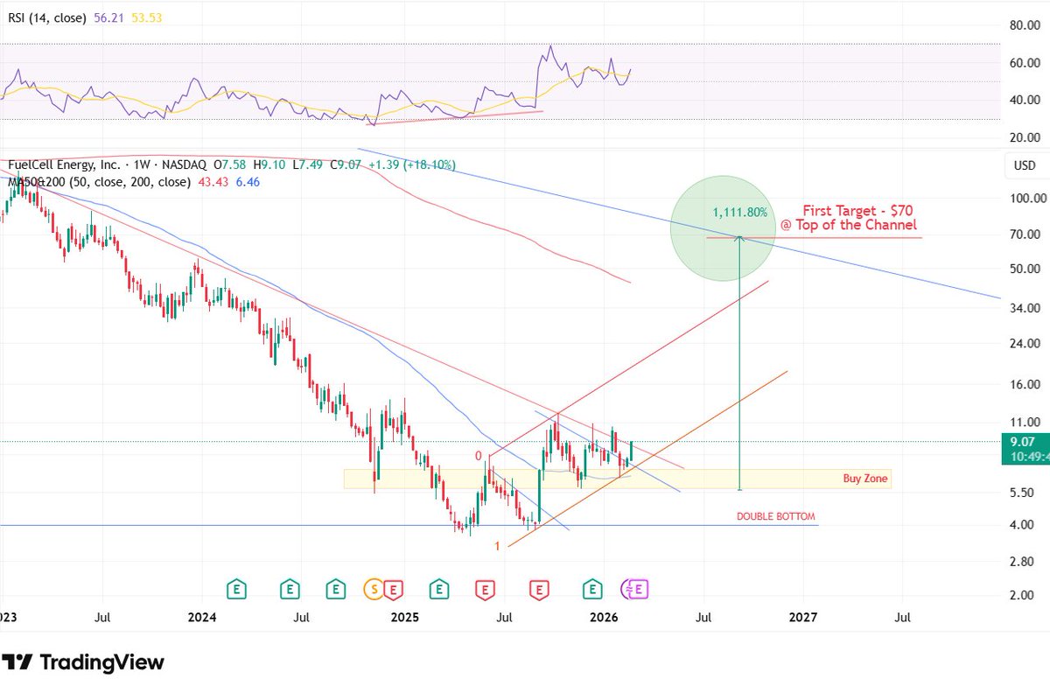Click the 34.00 price axis level
This screenshot has height=693, width=1050.
point(1025,308)
